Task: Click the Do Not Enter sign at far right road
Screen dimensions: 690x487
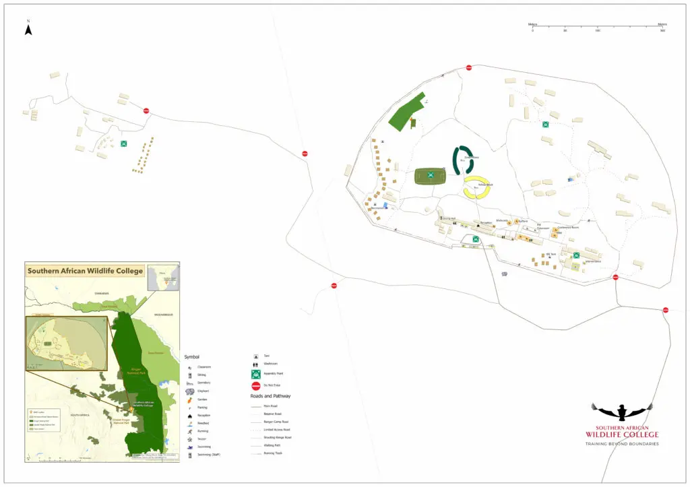Action: tap(666, 310)
